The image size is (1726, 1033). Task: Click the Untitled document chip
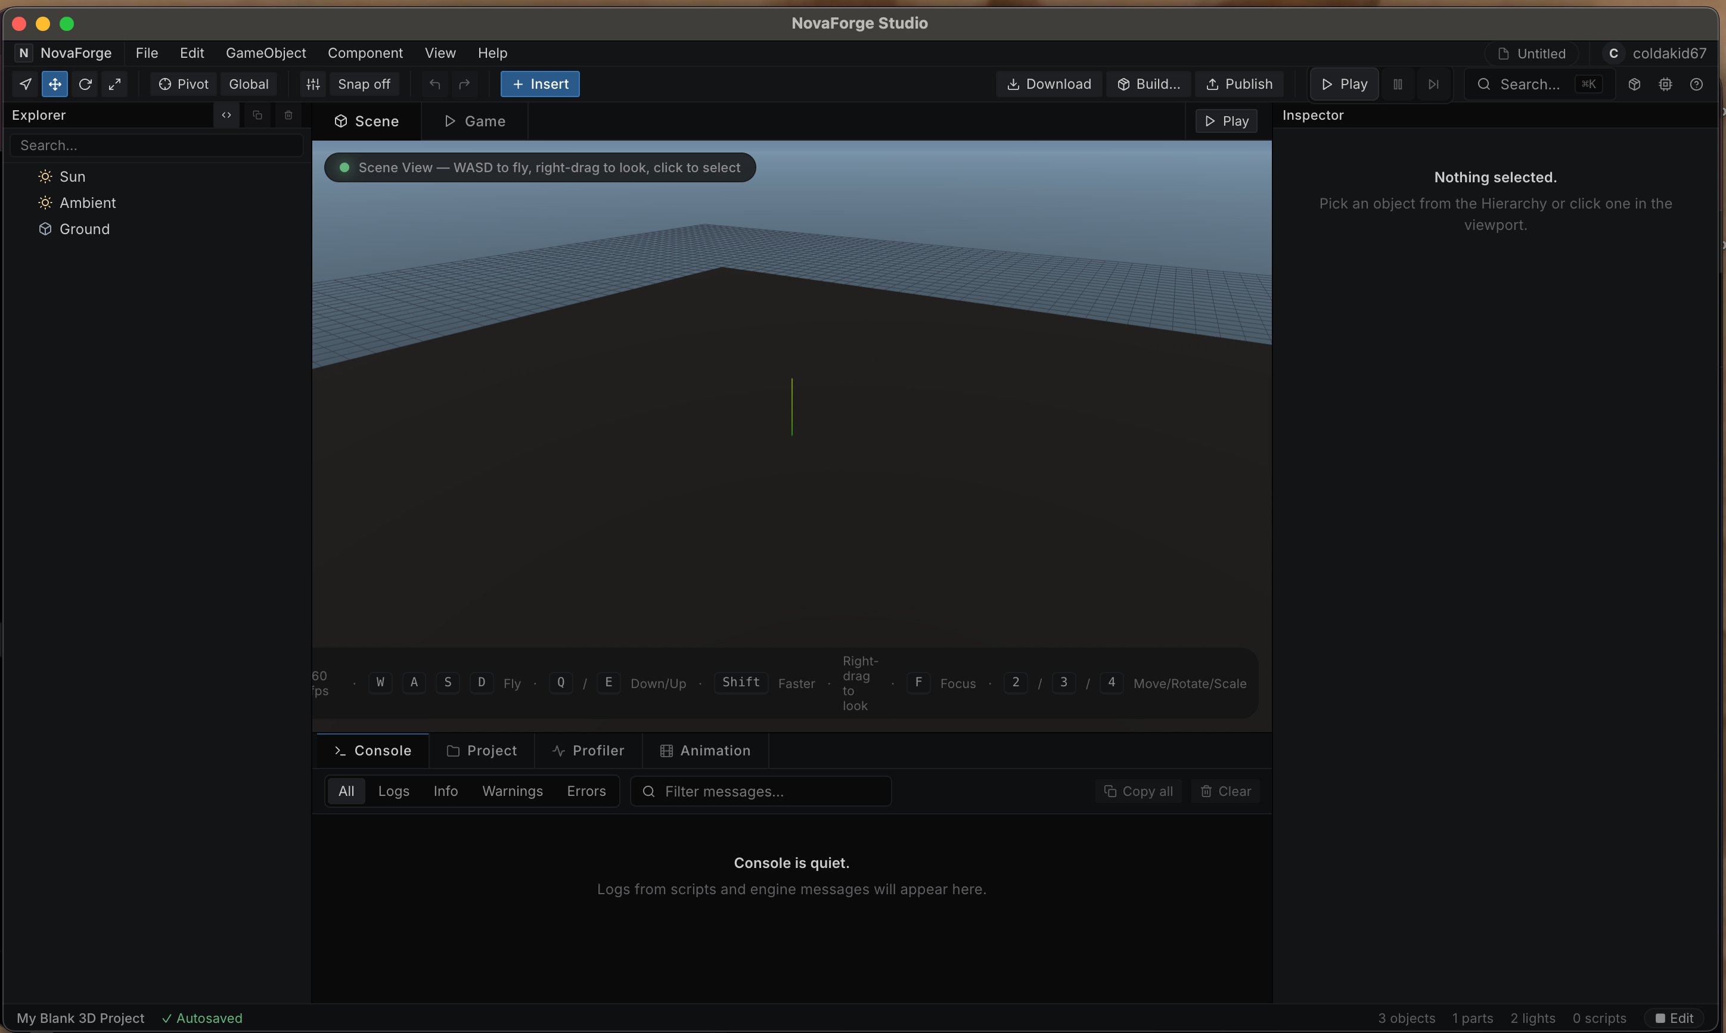(x=1532, y=54)
